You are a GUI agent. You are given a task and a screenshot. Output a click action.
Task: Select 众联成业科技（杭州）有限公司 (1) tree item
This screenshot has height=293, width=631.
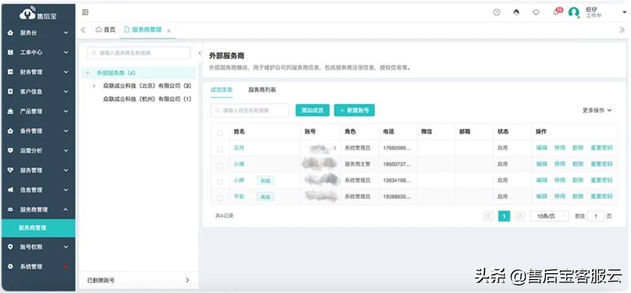[x=147, y=99]
